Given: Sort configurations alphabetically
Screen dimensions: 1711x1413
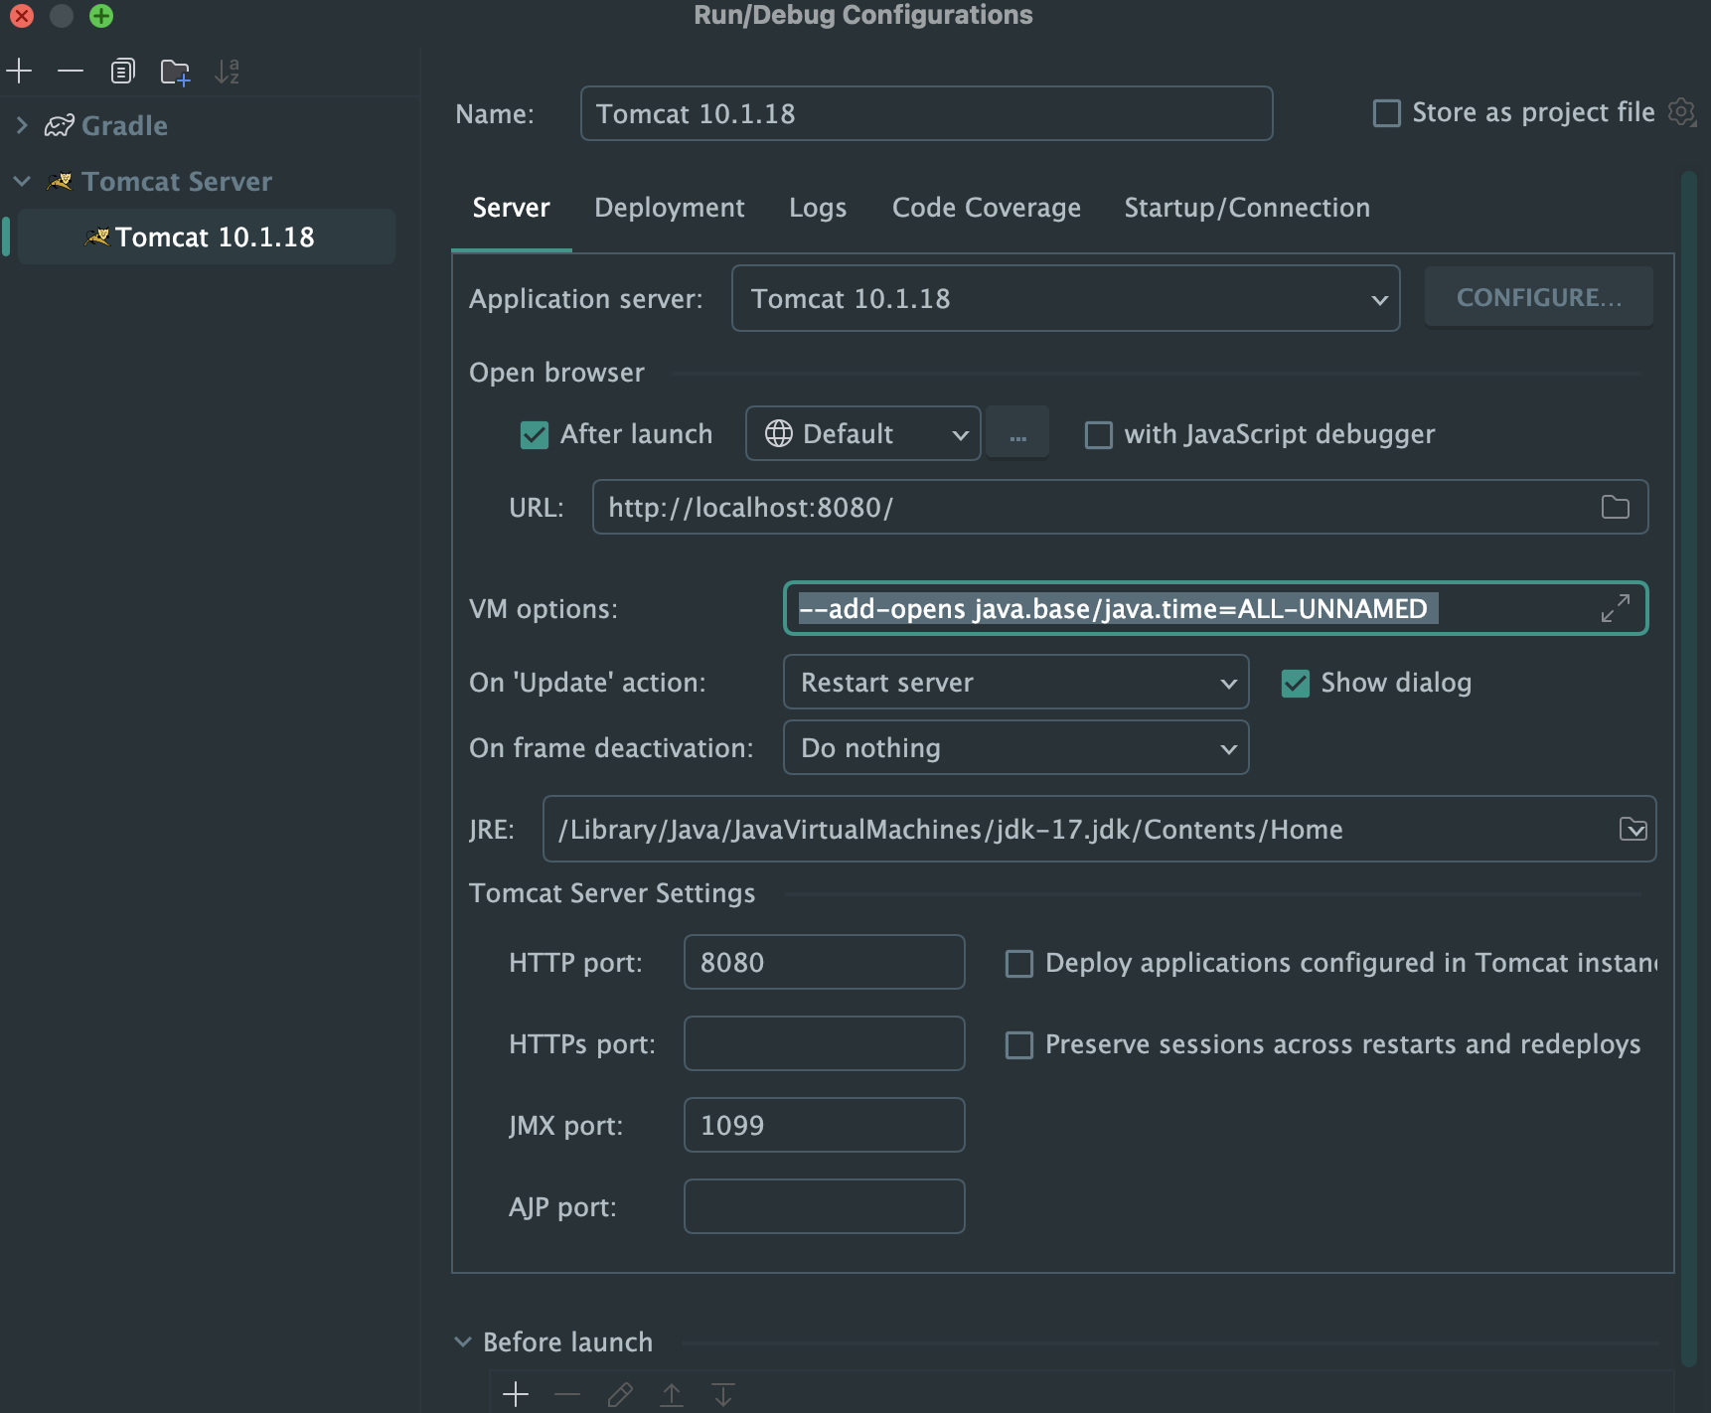Looking at the screenshot, I should 228,71.
